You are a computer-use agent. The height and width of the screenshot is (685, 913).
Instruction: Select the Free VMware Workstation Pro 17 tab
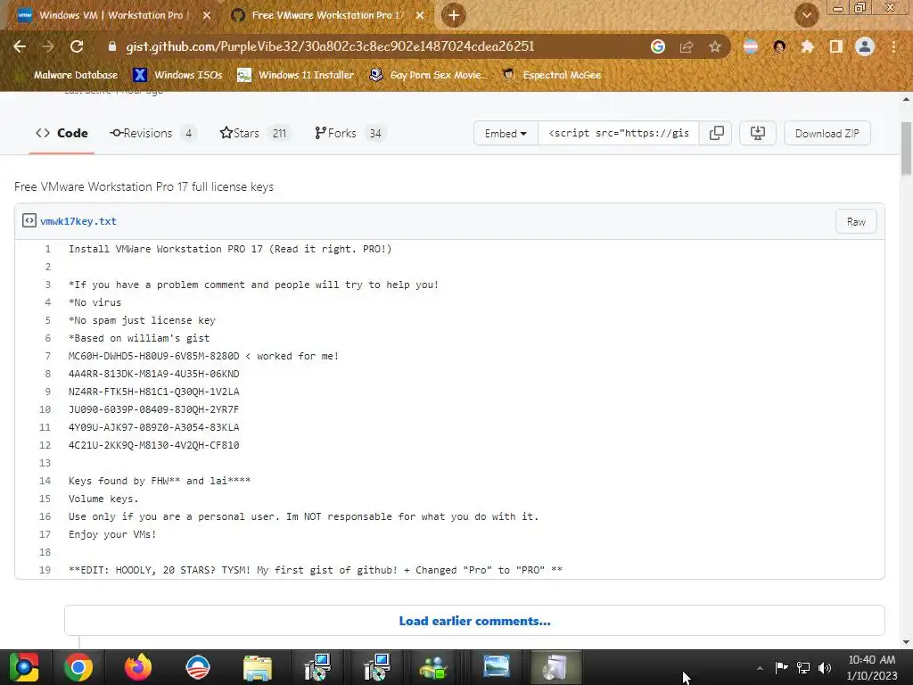point(327,15)
